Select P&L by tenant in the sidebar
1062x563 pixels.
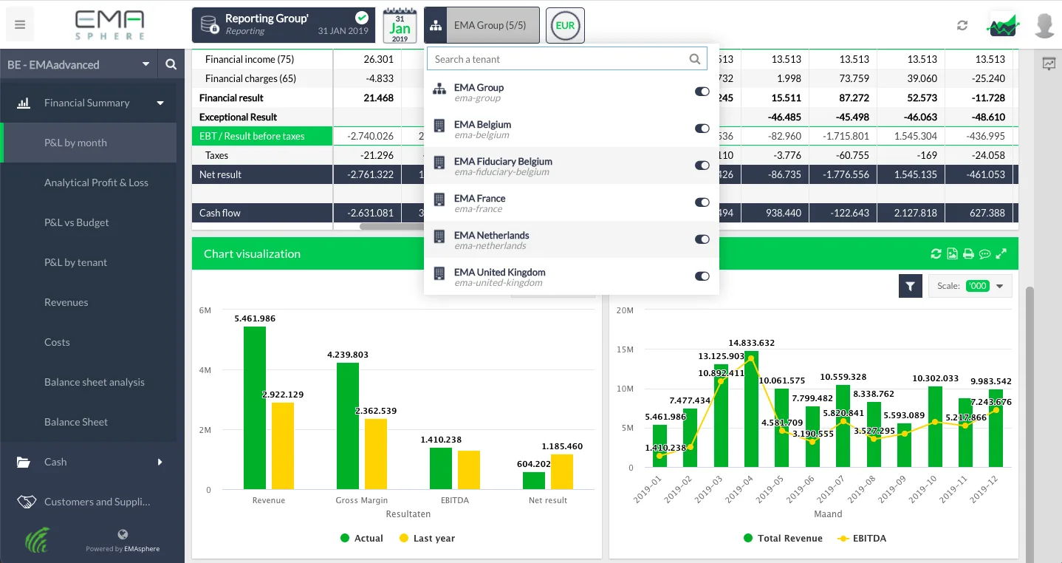click(75, 263)
